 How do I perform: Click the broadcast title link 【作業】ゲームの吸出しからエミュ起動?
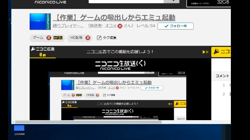tap(114, 17)
